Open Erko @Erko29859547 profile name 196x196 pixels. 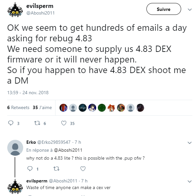[x=48, y=142]
